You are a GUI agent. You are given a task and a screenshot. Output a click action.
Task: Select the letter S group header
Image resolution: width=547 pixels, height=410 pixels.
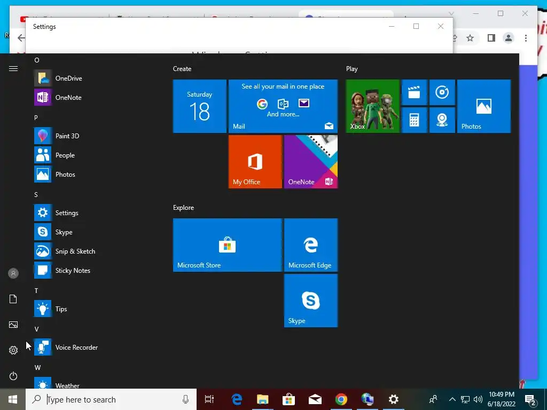(36, 194)
